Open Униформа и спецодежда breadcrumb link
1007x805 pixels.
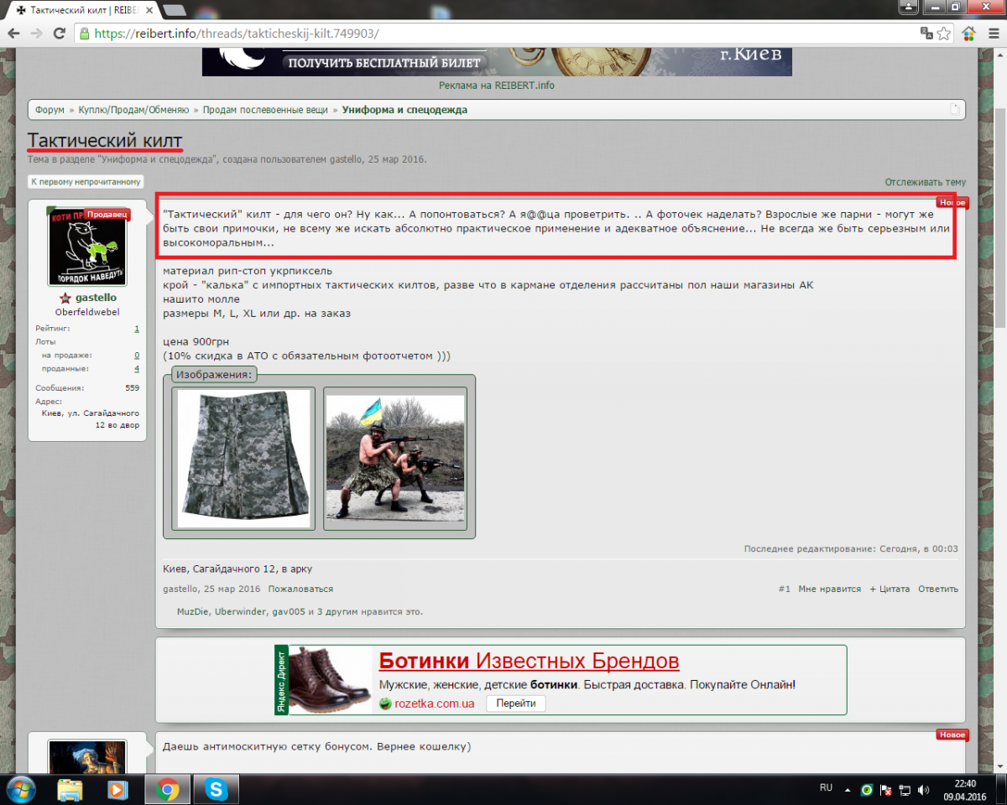tap(404, 110)
